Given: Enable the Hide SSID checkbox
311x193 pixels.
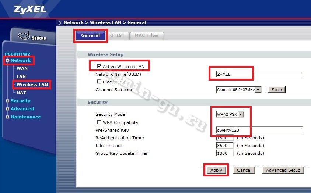Looking at the screenshot, I should point(99,82).
